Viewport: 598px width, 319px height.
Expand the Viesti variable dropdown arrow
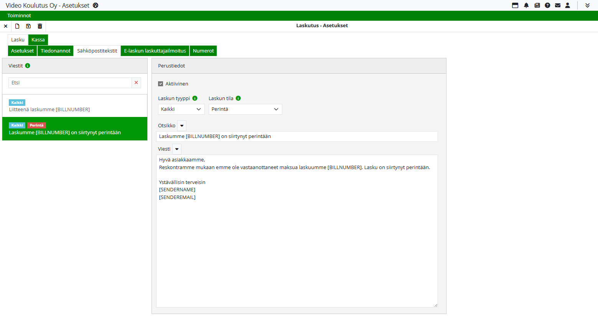pos(177,149)
